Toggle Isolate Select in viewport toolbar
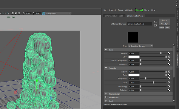Image resolution: width=179 pixels, height=109 pixels. [x=7, y=13]
